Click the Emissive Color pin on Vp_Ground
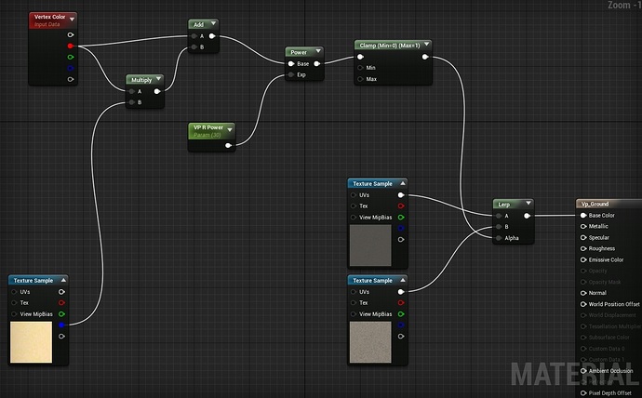The width and height of the screenshot is (642, 398). click(583, 259)
